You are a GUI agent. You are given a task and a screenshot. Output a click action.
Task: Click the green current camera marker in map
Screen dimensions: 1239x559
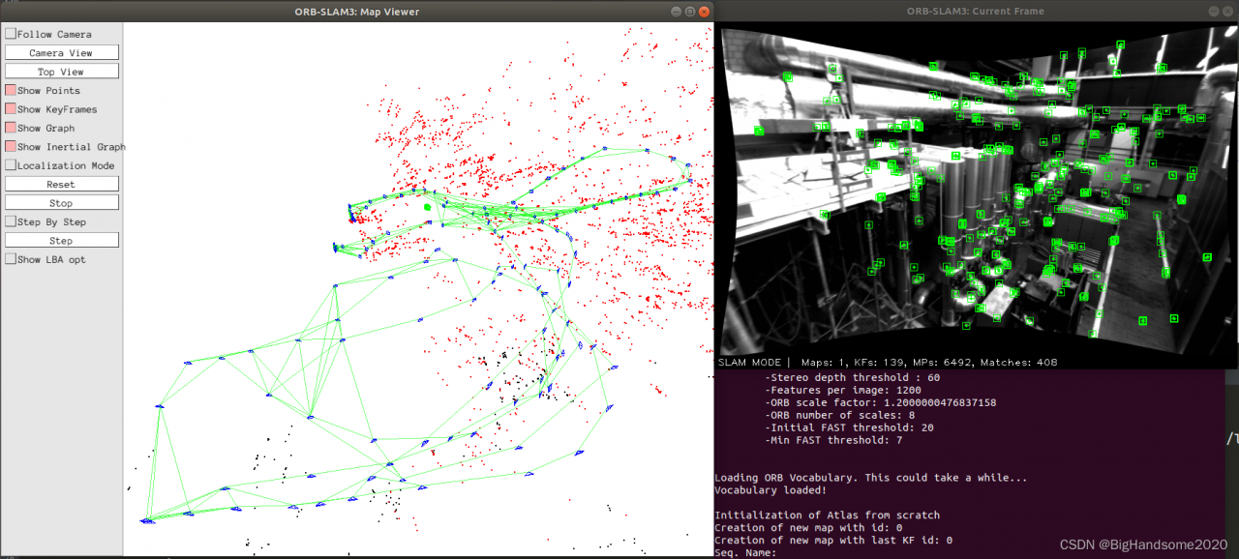(x=427, y=206)
